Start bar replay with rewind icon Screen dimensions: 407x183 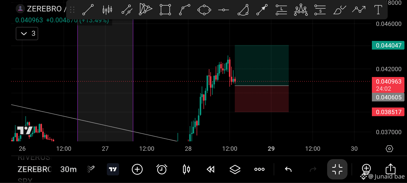point(211,169)
